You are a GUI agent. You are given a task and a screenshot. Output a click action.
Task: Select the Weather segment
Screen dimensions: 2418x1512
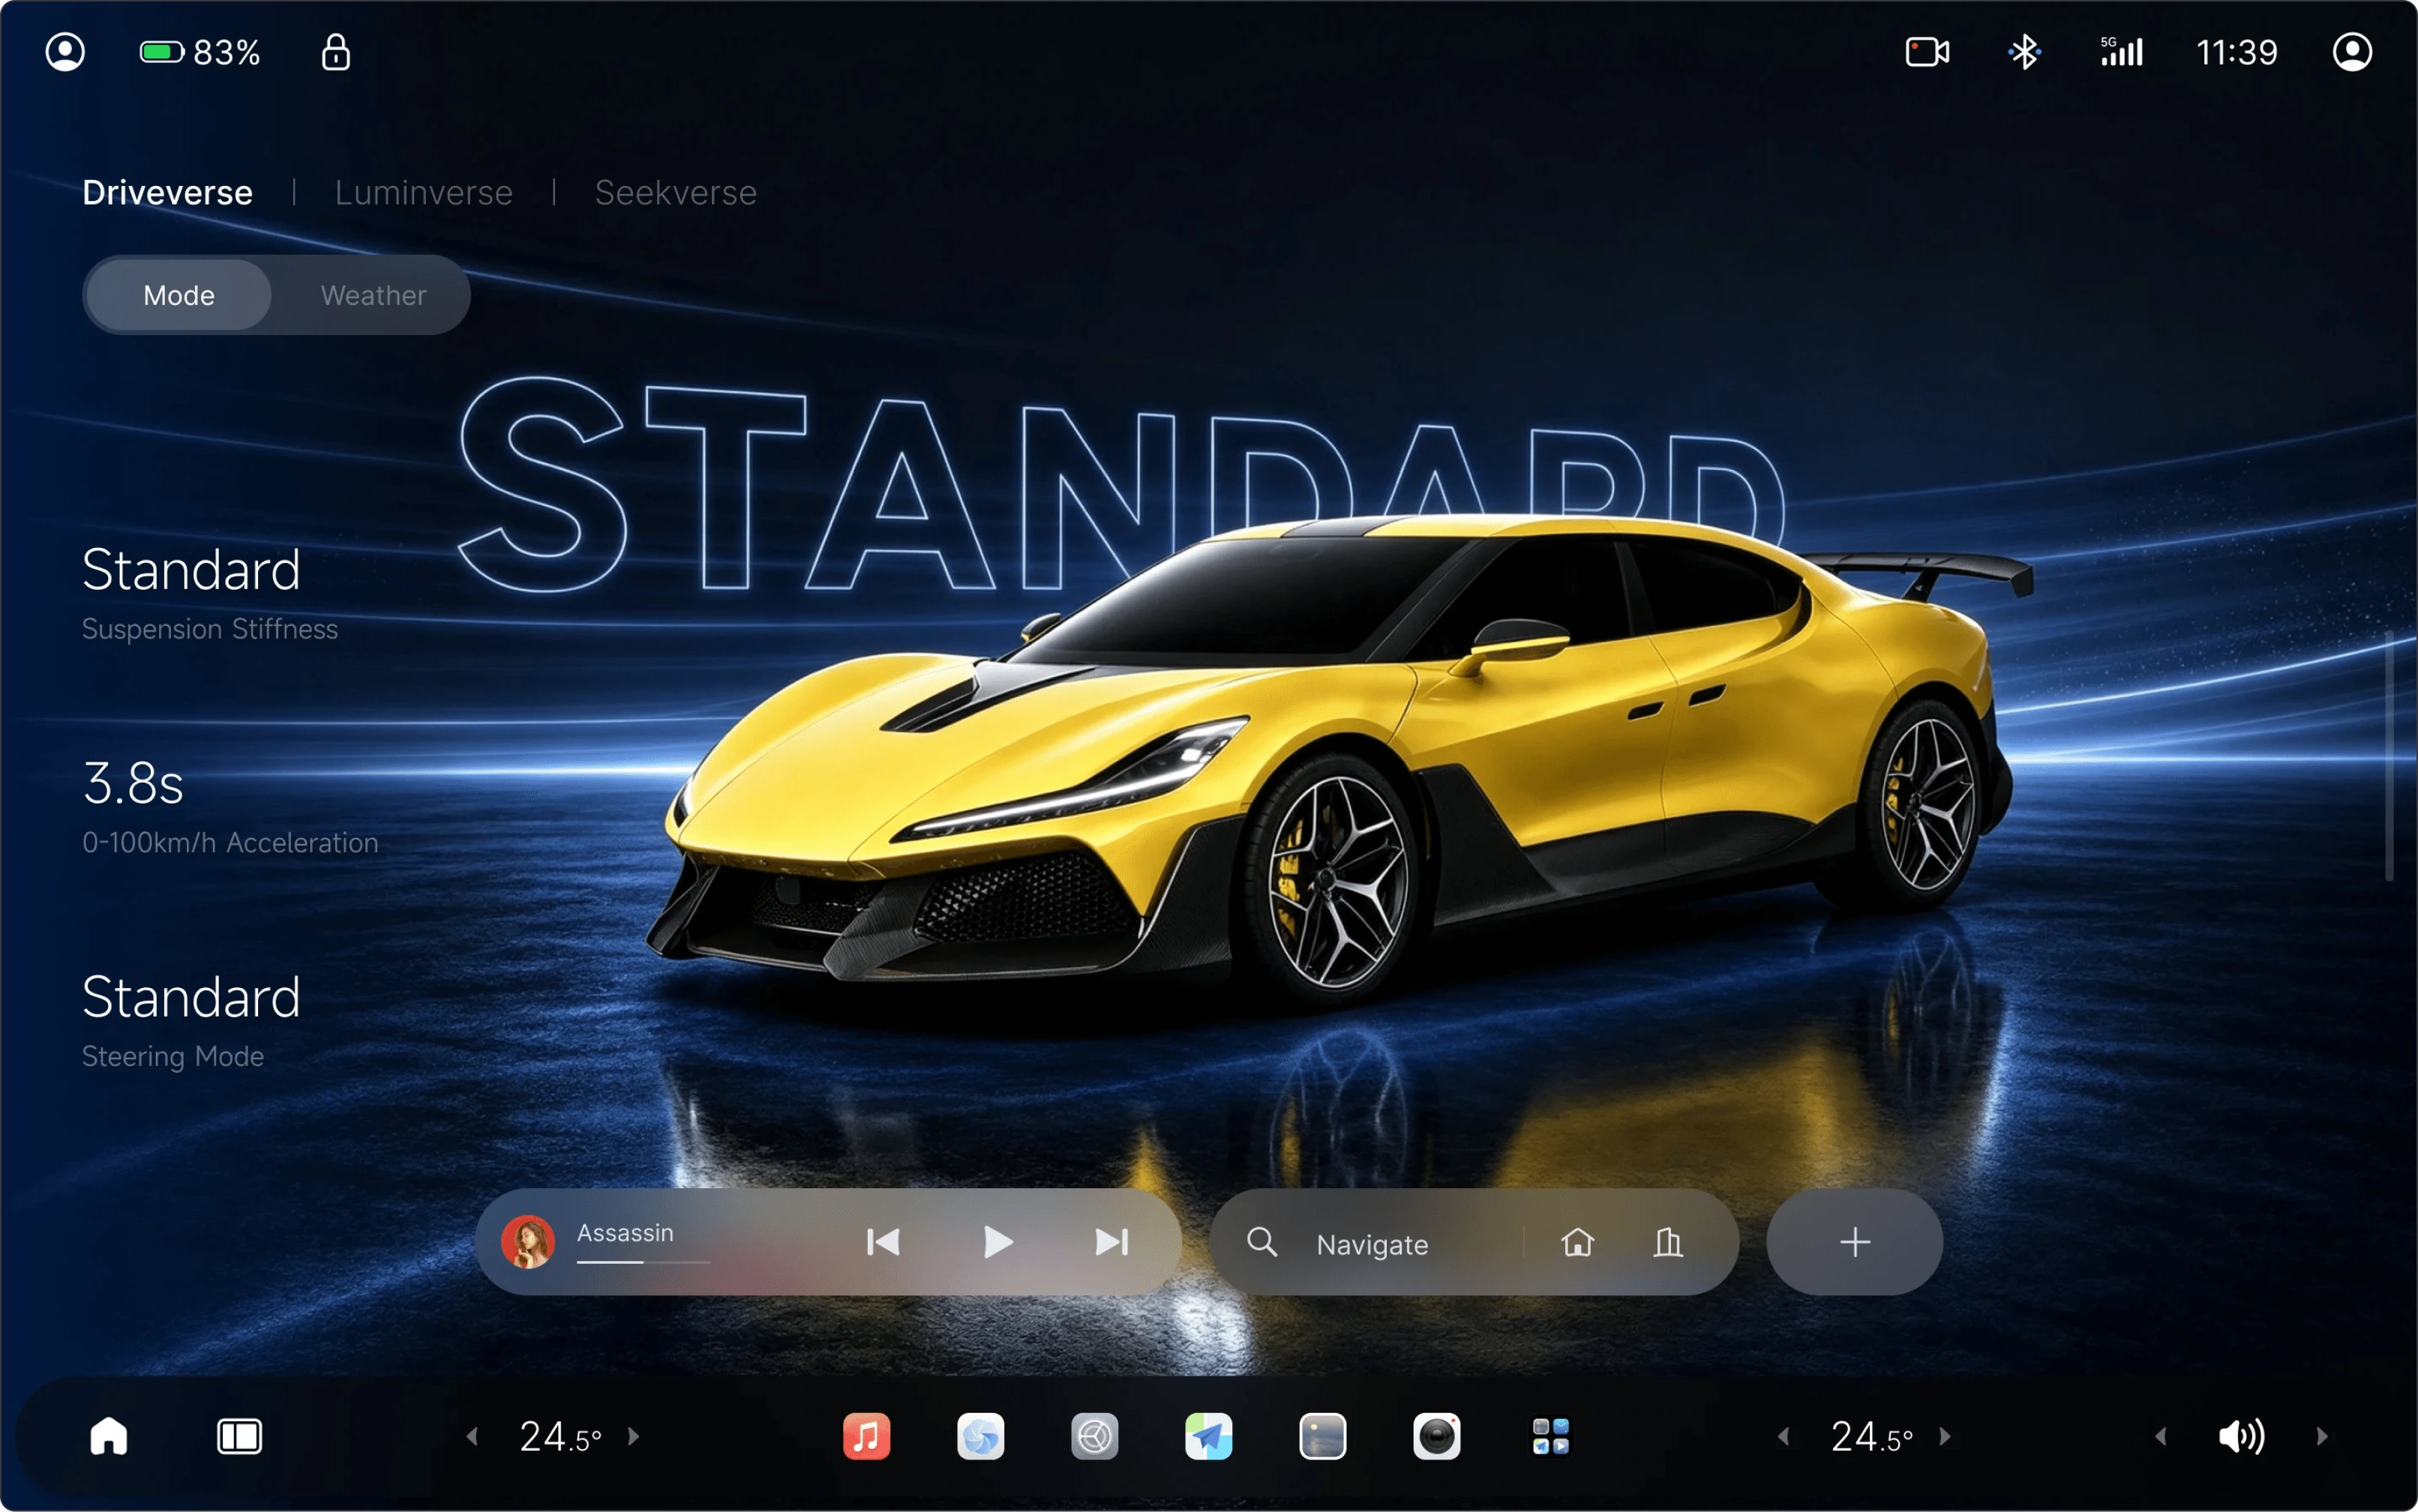373,295
